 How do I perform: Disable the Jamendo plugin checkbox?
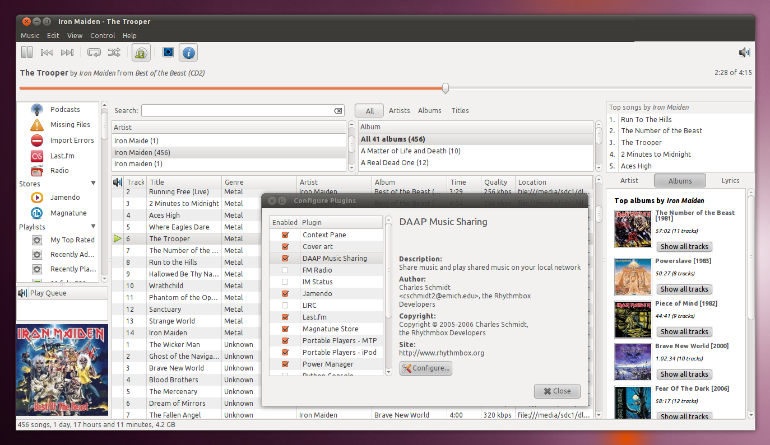pos(285,294)
